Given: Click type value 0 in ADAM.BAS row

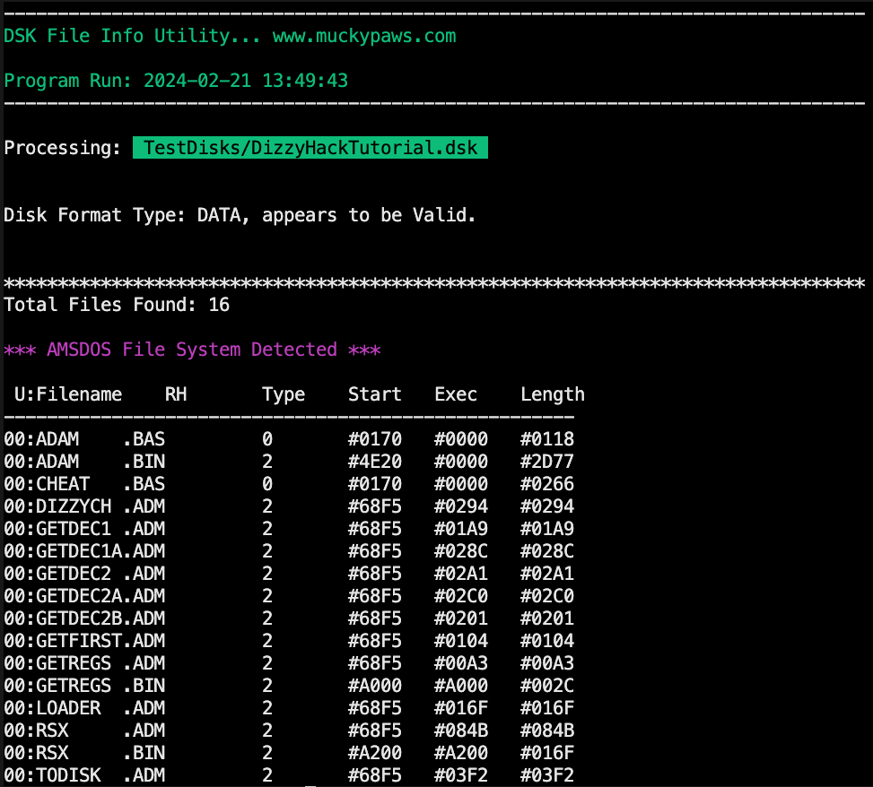Looking at the screenshot, I should click(x=267, y=439).
